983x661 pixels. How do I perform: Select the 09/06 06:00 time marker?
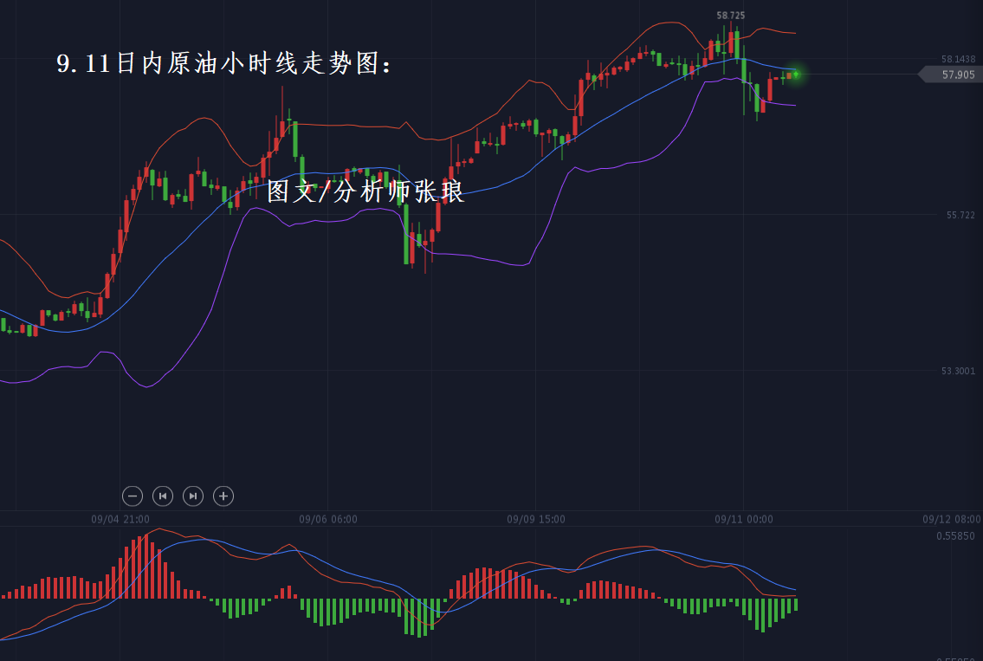click(328, 520)
